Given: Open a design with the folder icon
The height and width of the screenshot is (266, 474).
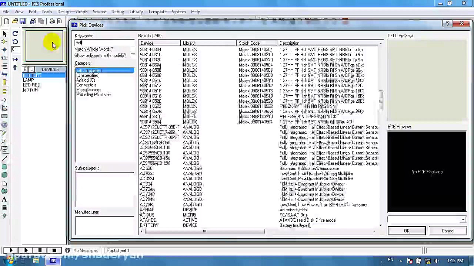Looking at the screenshot, I should 14,21.
